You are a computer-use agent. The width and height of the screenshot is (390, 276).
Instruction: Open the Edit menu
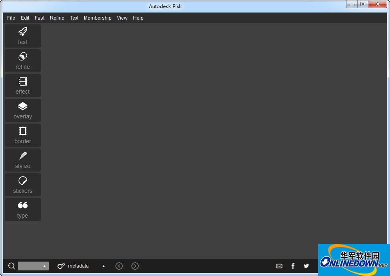tap(25, 18)
